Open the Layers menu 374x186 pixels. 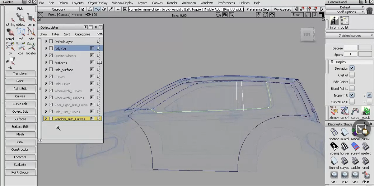(142, 3)
